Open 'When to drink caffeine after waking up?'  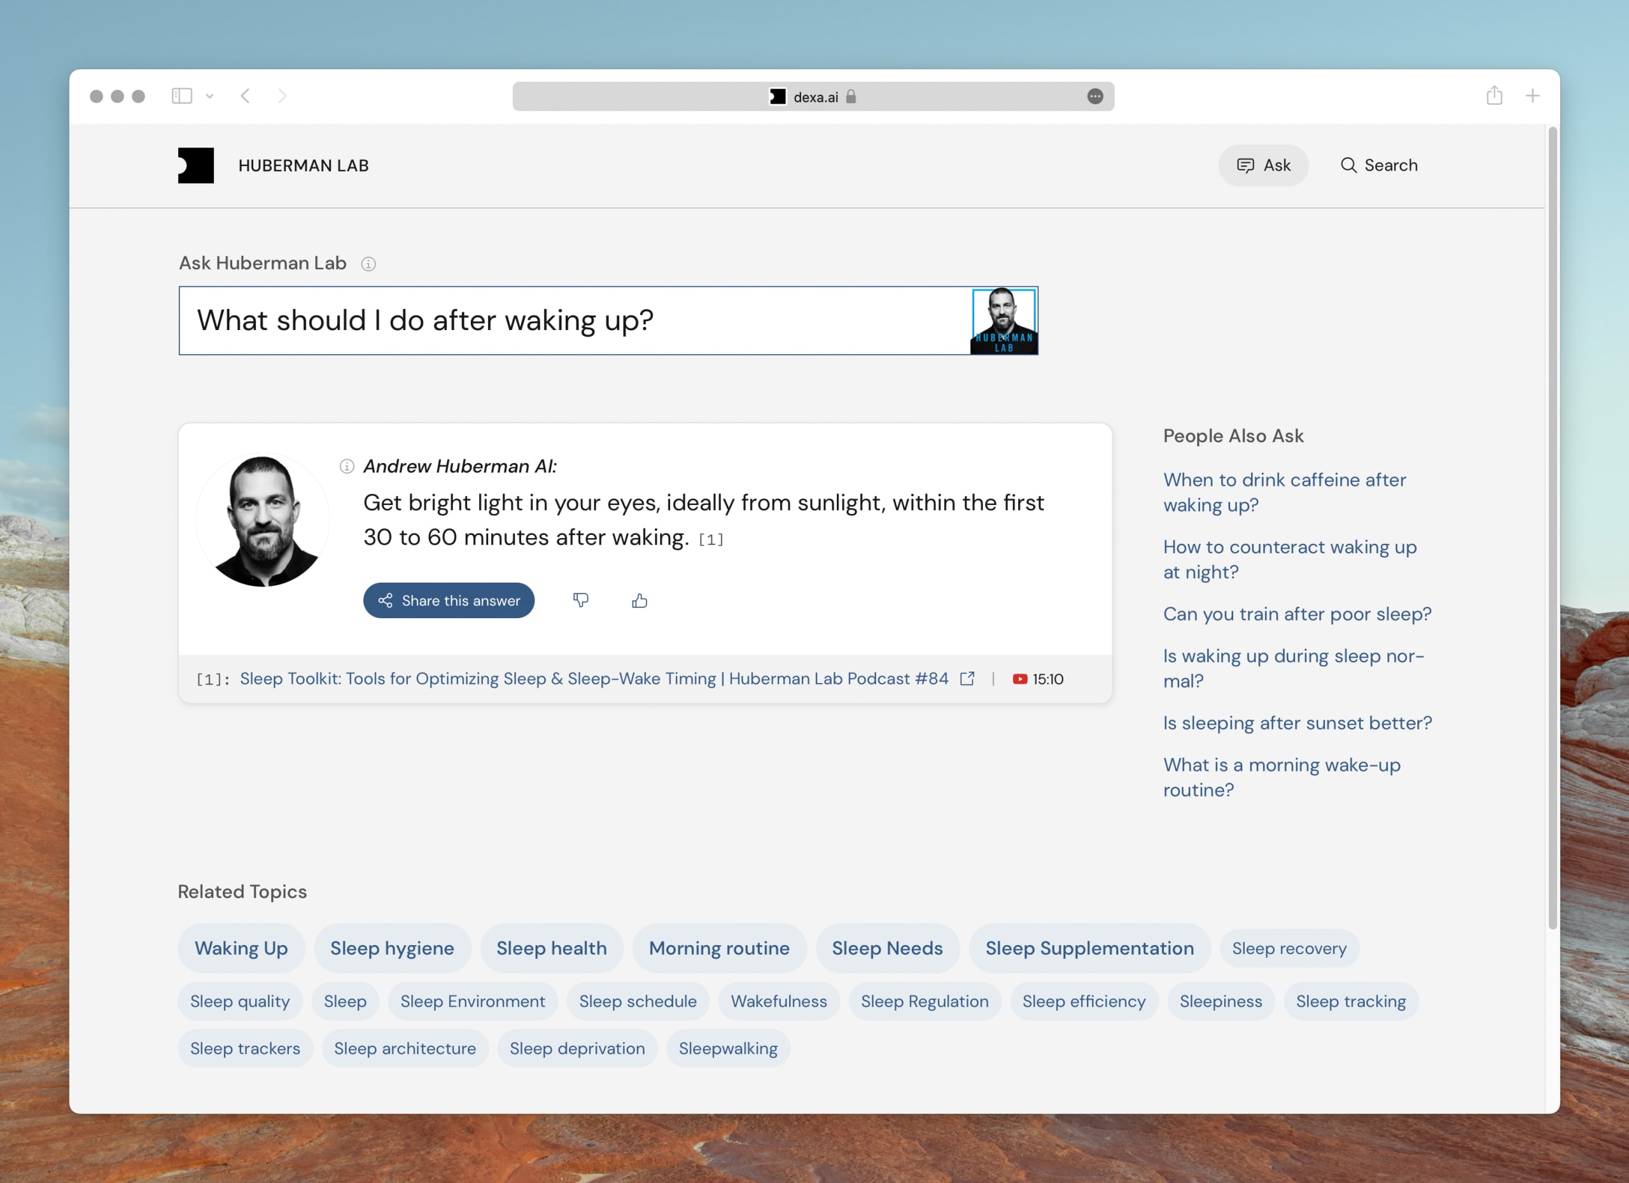click(x=1284, y=492)
